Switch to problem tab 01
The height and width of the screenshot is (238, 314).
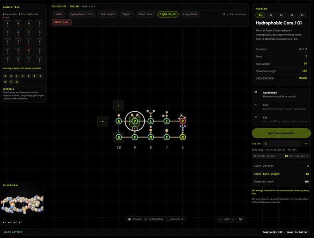(x=260, y=15)
